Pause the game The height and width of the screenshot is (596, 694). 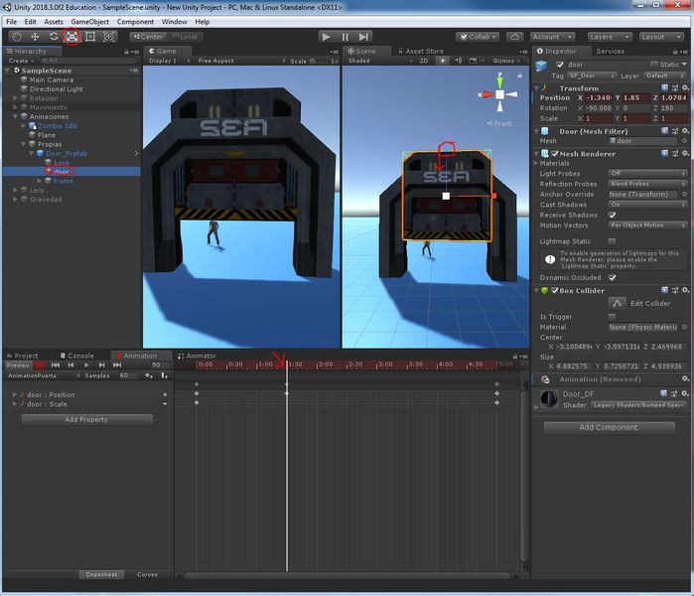pyautogui.click(x=346, y=37)
